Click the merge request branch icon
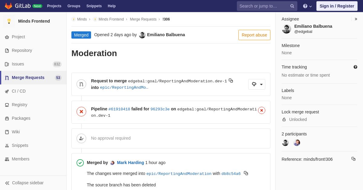 81,84
